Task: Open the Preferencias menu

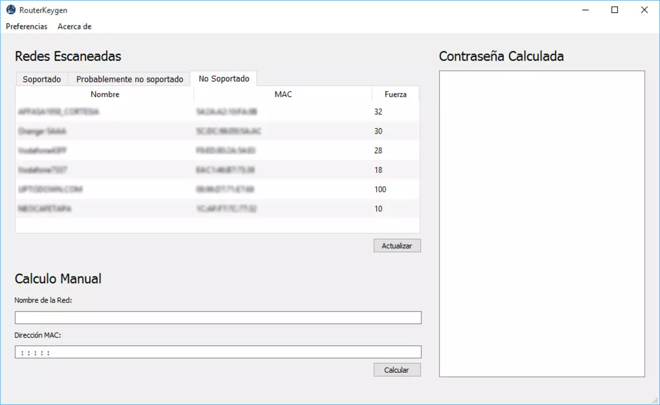Action: point(26,26)
